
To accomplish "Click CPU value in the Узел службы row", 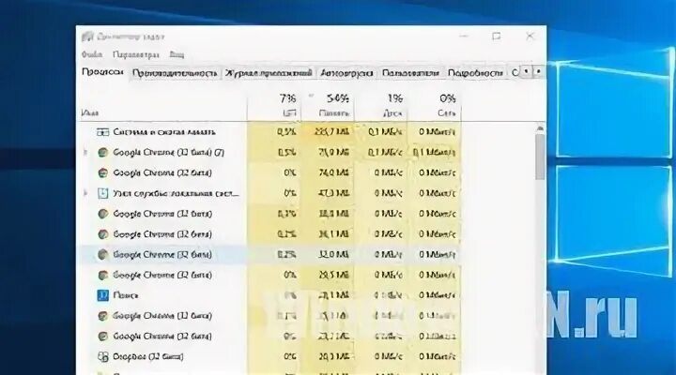I will (x=290, y=193).
